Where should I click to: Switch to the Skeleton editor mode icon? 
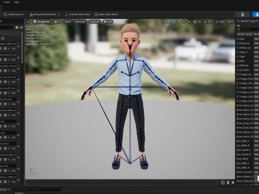click(243, 15)
